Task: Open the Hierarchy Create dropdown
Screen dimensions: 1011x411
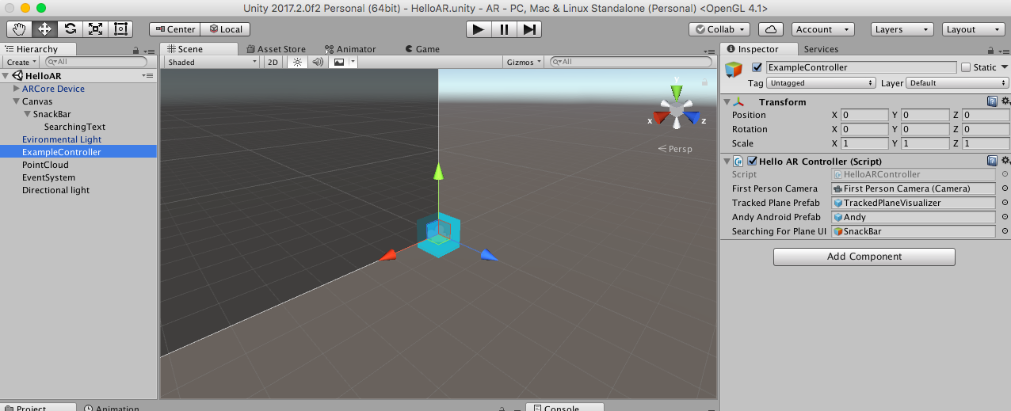Action: pos(21,62)
